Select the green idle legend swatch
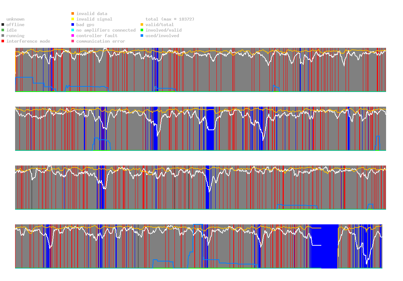 point(3,30)
